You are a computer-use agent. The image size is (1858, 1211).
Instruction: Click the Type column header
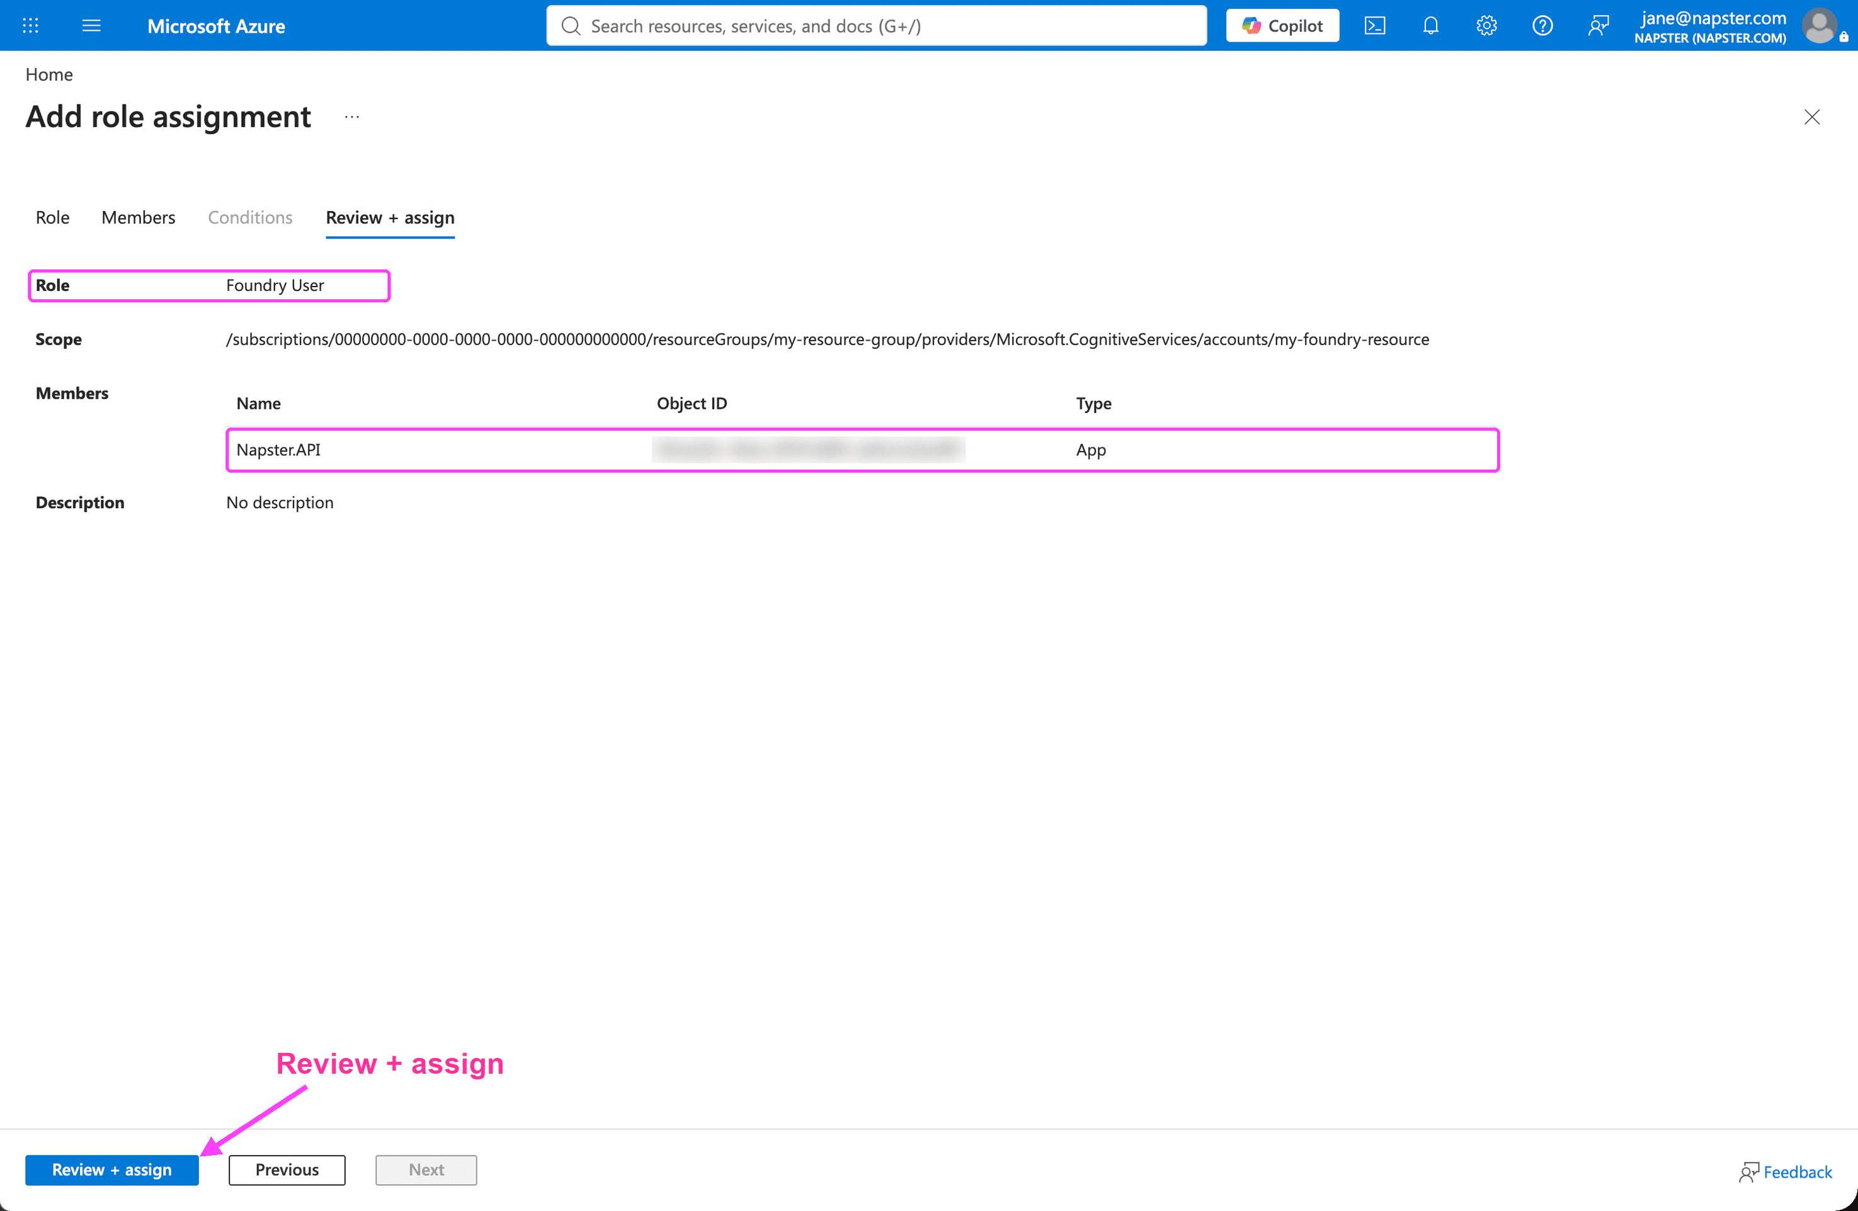pyautogui.click(x=1094, y=404)
